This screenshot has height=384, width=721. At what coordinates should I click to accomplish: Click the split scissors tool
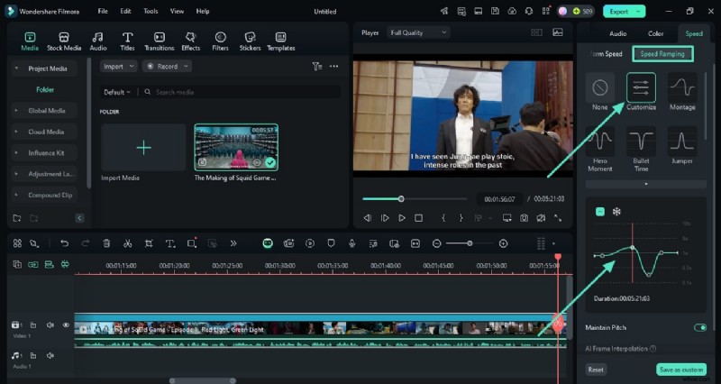click(127, 243)
